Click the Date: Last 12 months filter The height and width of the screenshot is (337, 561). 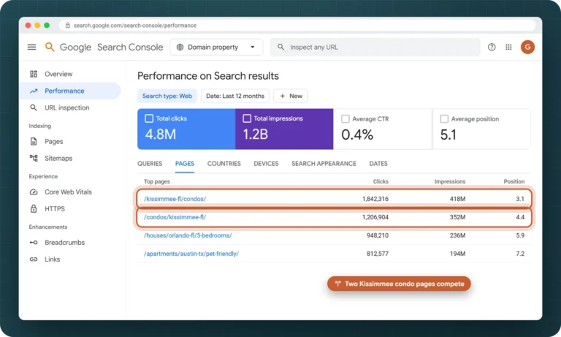[x=235, y=96]
